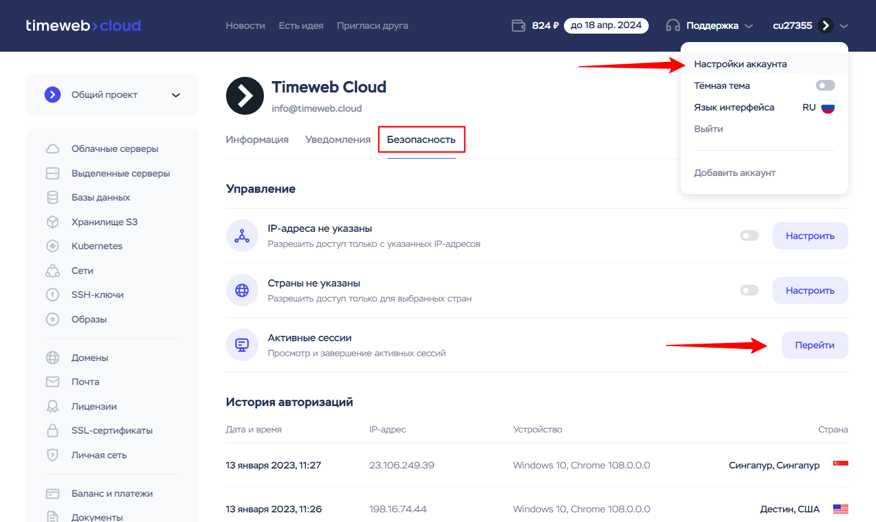Select Настройки аккаунта menu item
Screen dimensions: 876x522
[740, 63]
